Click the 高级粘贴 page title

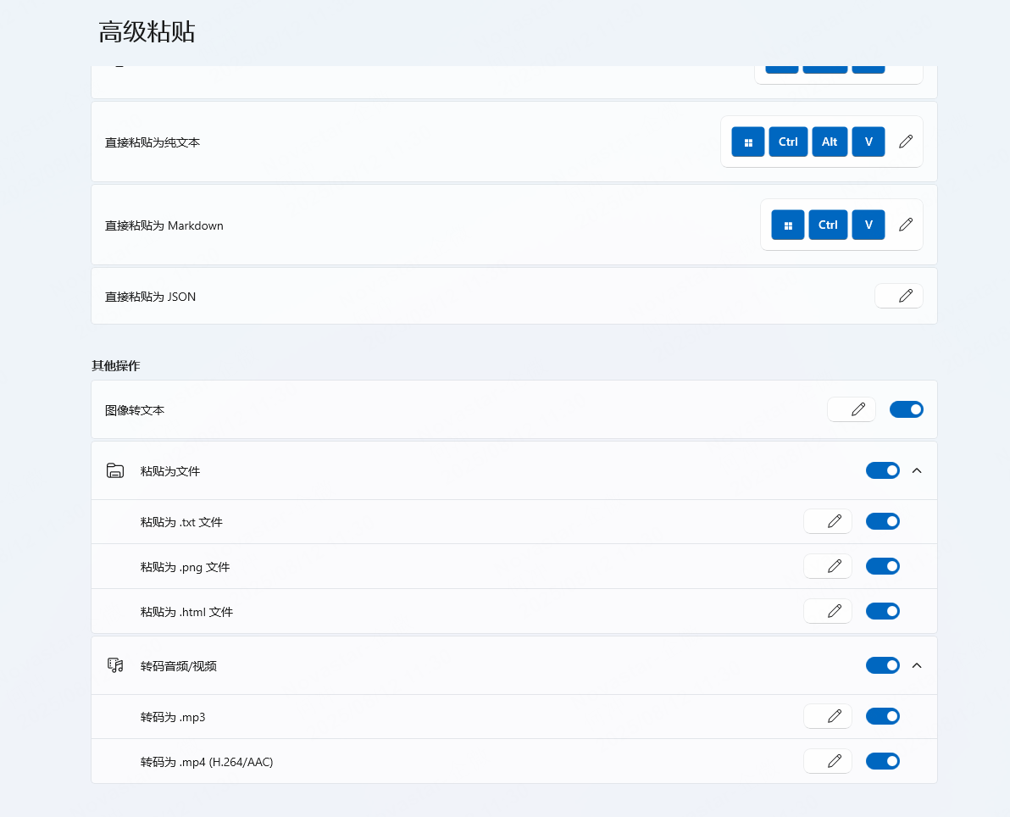click(x=147, y=31)
